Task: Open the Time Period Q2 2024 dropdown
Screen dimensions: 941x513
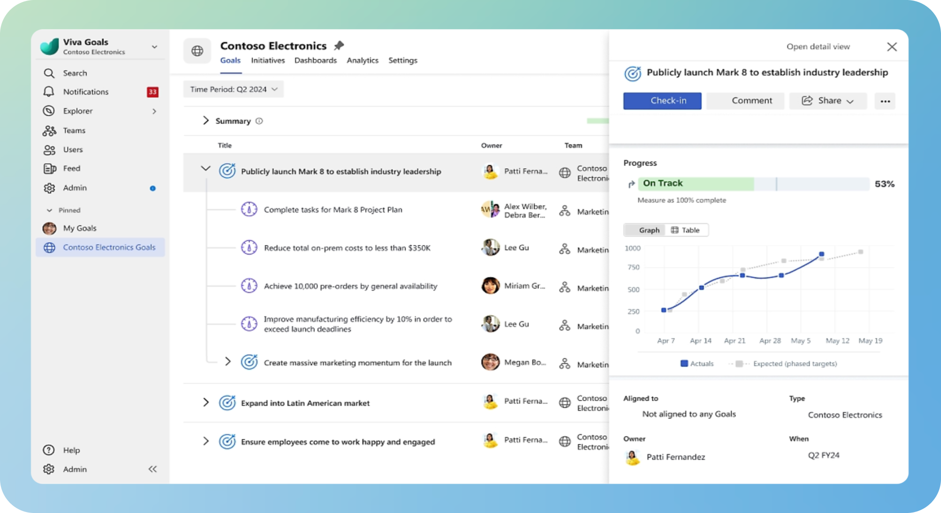Action: tap(234, 89)
